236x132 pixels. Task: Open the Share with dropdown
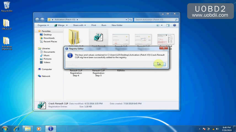point(79,25)
